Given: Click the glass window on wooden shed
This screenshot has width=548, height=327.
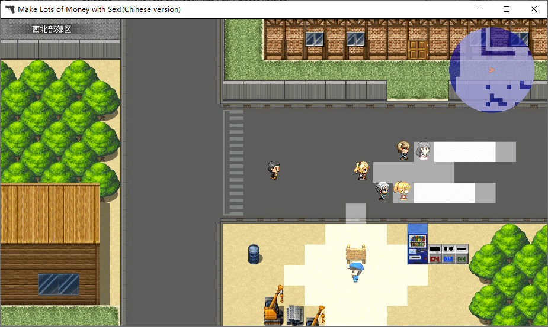Looking at the screenshot, I should tap(59, 284).
